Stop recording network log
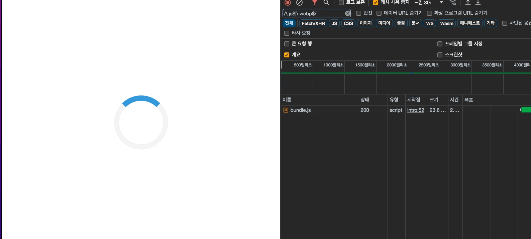 click(288, 3)
